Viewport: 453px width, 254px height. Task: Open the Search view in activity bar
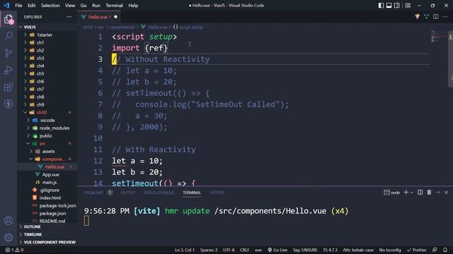[8, 36]
